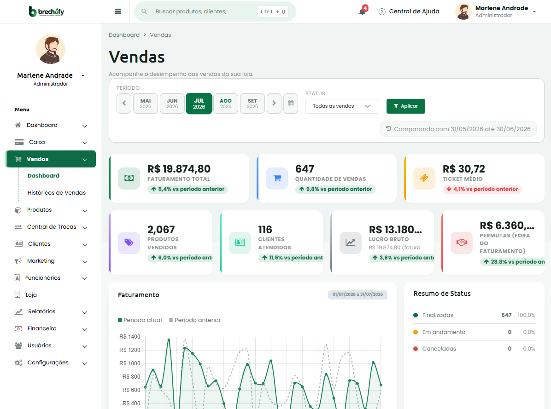Click the Dashboard home icon in the menu
The image size is (551, 409).
tap(18, 125)
